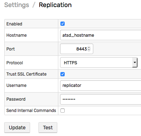Click the Enabled row label
This screenshot has height=136, width=141.
click(14, 24)
